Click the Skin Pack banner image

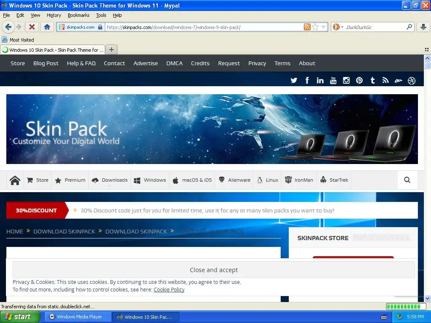212,129
